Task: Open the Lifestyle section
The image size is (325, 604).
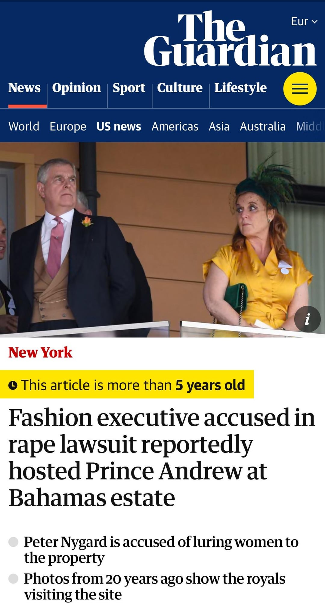Action: point(240,88)
